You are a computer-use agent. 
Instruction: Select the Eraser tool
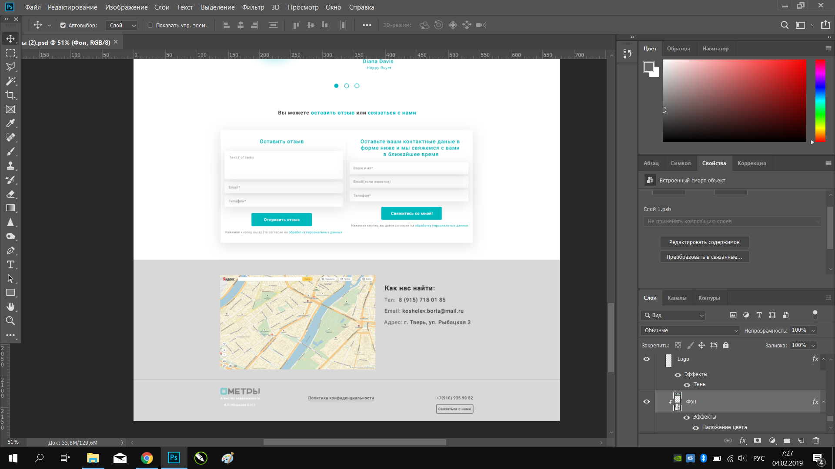[10, 194]
